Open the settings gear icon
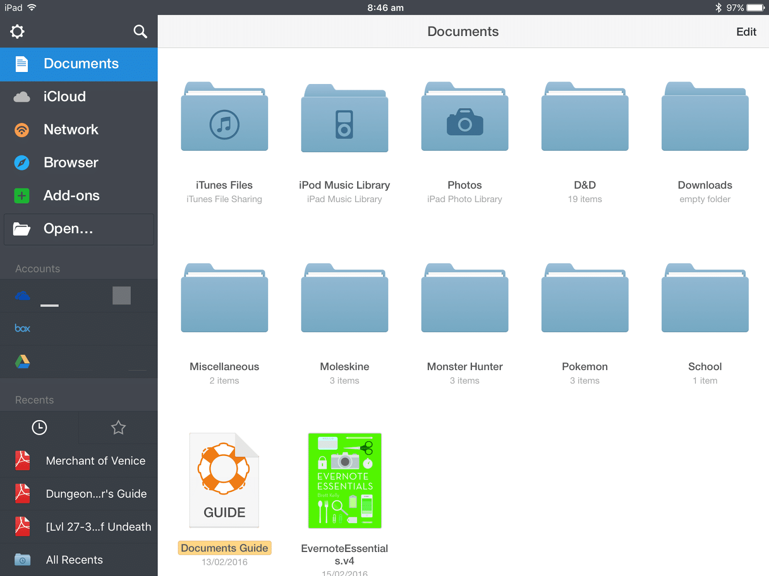The height and width of the screenshot is (576, 769). click(x=17, y=32)
